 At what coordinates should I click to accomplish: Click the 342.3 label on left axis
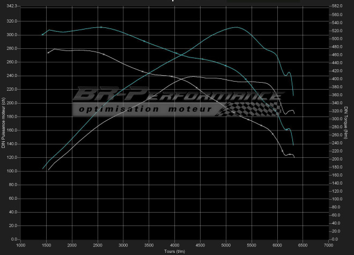11,6
